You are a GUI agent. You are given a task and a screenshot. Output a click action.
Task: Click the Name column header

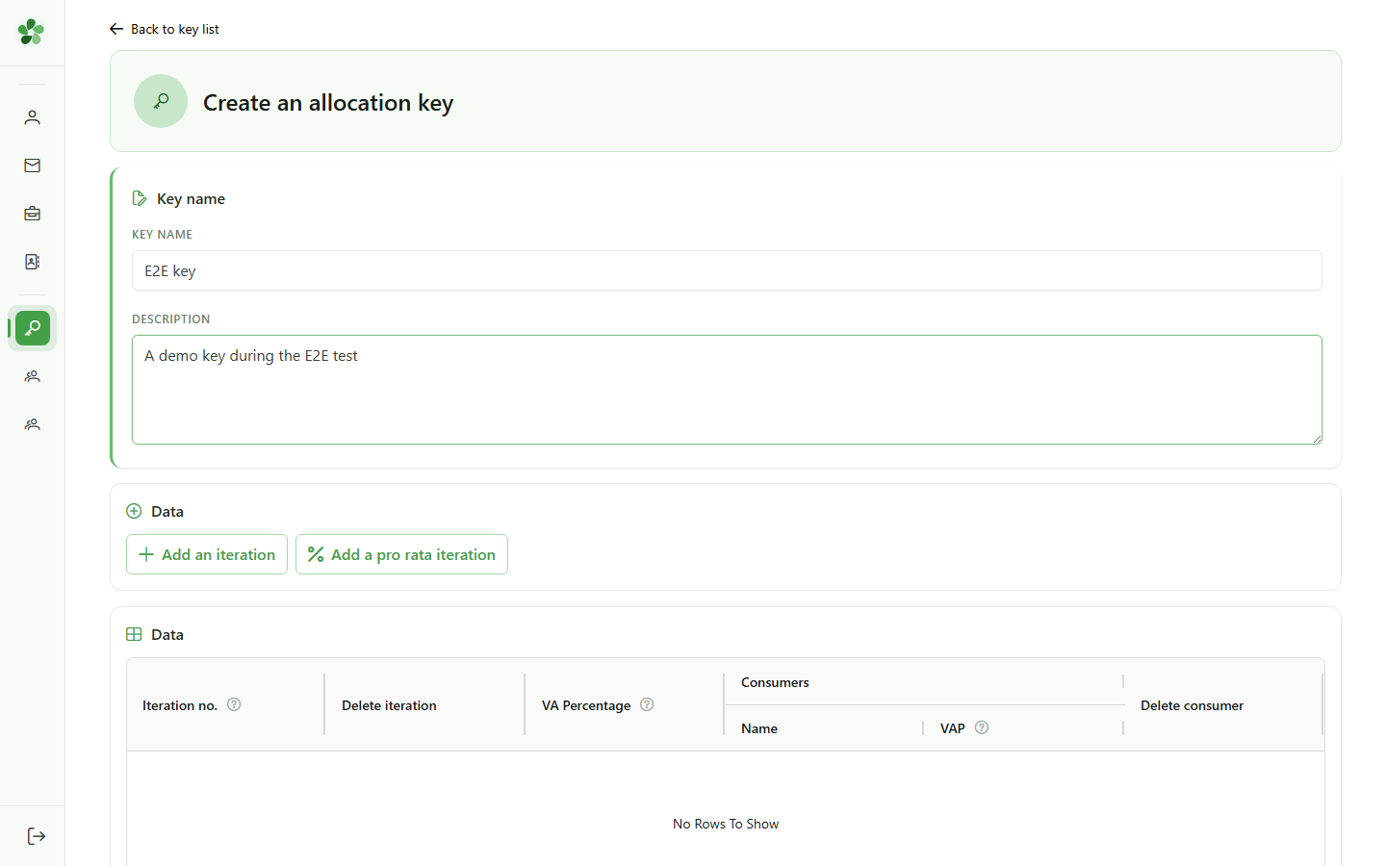(x=824, y=728)
